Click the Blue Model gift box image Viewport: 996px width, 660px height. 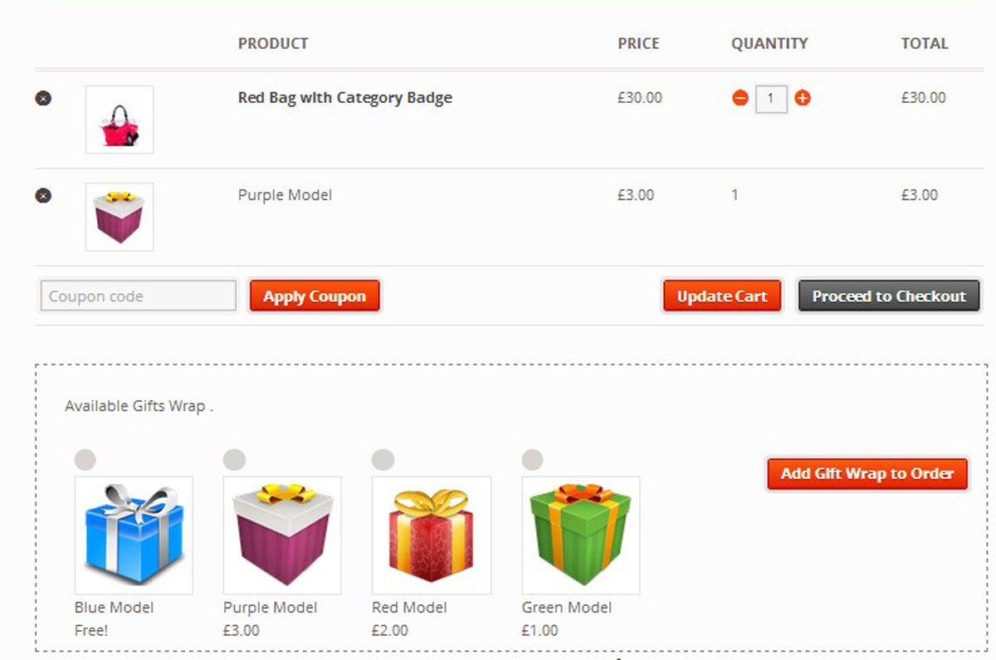[x=134, y=535]
